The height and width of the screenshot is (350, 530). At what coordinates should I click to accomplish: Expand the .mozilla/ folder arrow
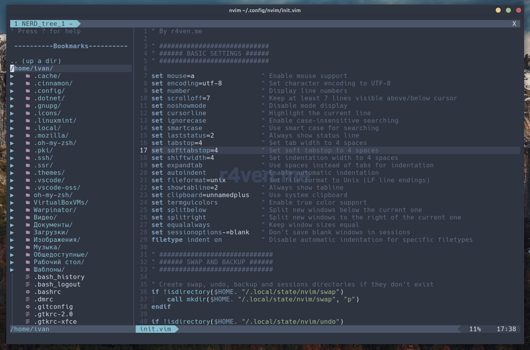point(12,135)
